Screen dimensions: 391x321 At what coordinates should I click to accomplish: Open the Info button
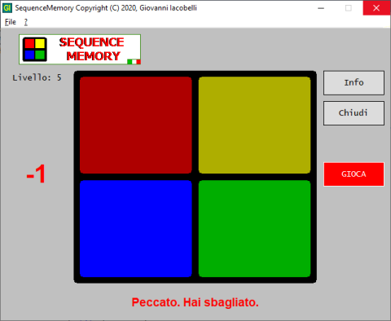coord(354,83)
